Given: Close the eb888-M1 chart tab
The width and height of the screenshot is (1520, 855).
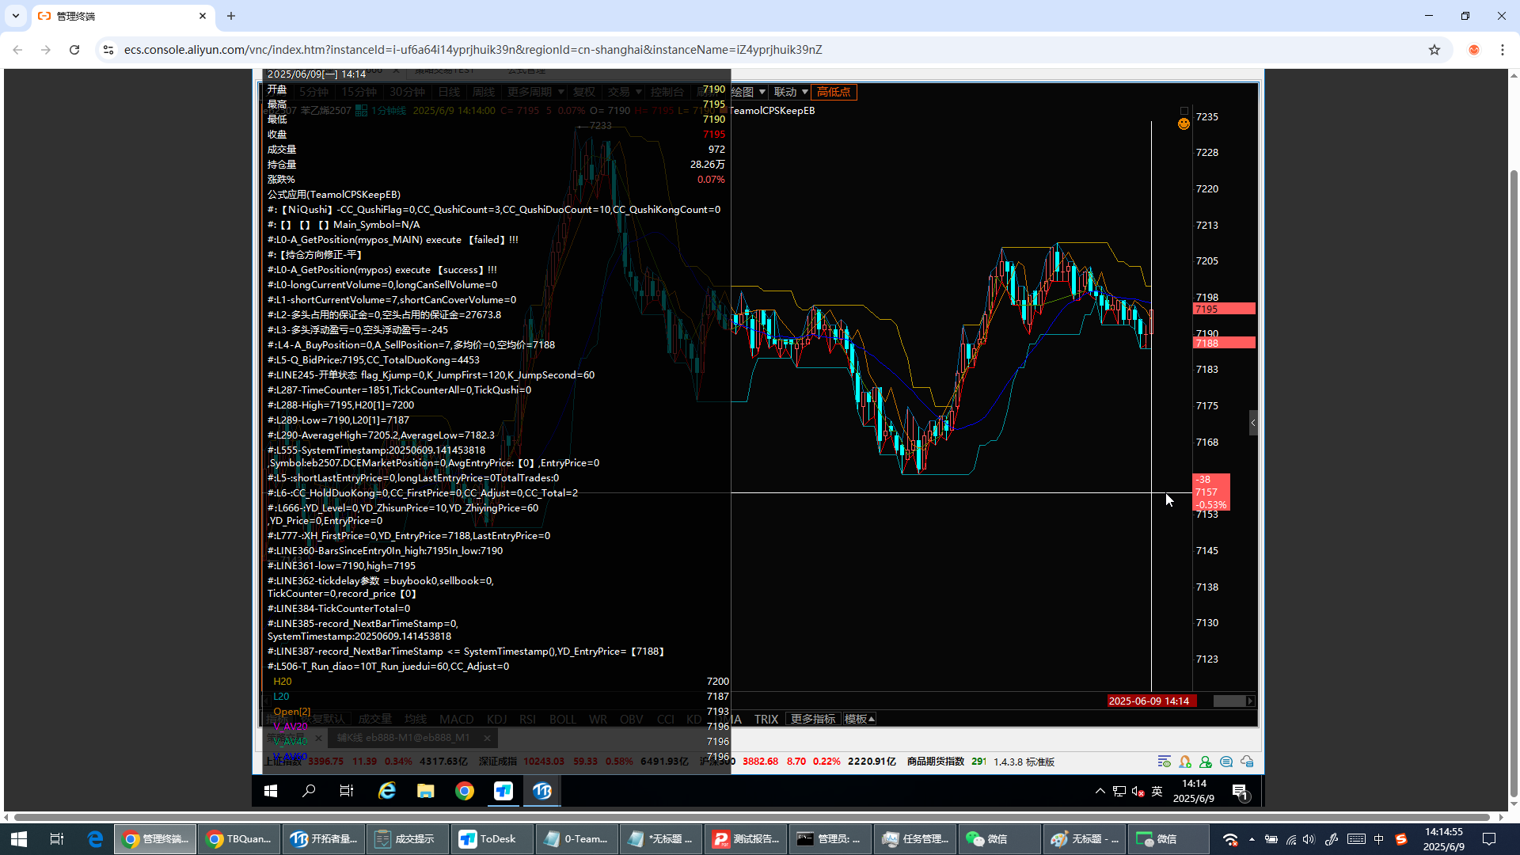Looking at the screenshot, I should (x=487, y=738).
